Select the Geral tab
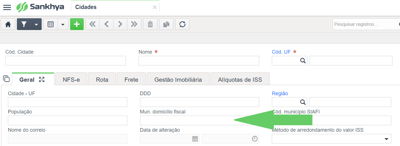 pyautogui.click(x=33, y=79)
